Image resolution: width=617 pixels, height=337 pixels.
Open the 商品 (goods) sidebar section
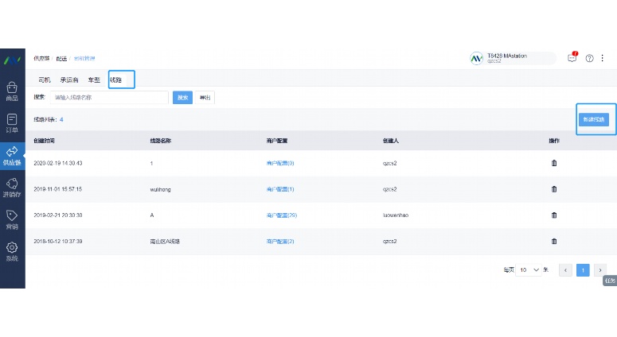pos(12,91)
